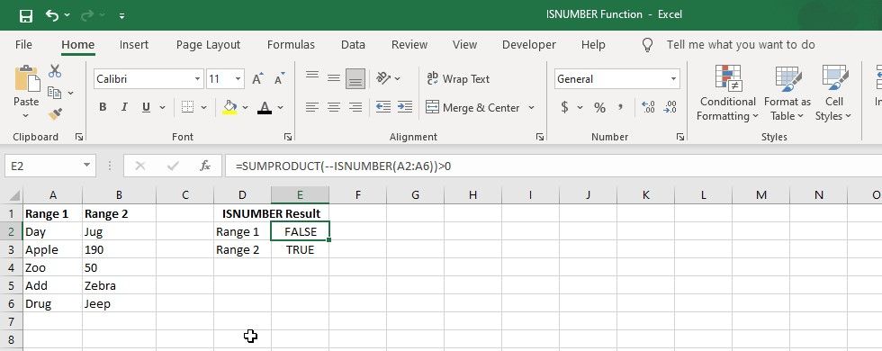The height and width of the screenshot is (351, 882).
Task: Cut selection with the scissors icon
Action: [x=55, y=71]
